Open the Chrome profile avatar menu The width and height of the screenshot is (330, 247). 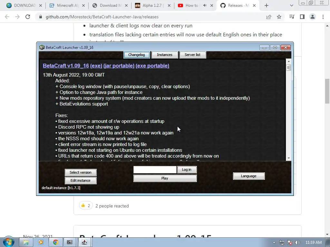(x=313, y=17)
